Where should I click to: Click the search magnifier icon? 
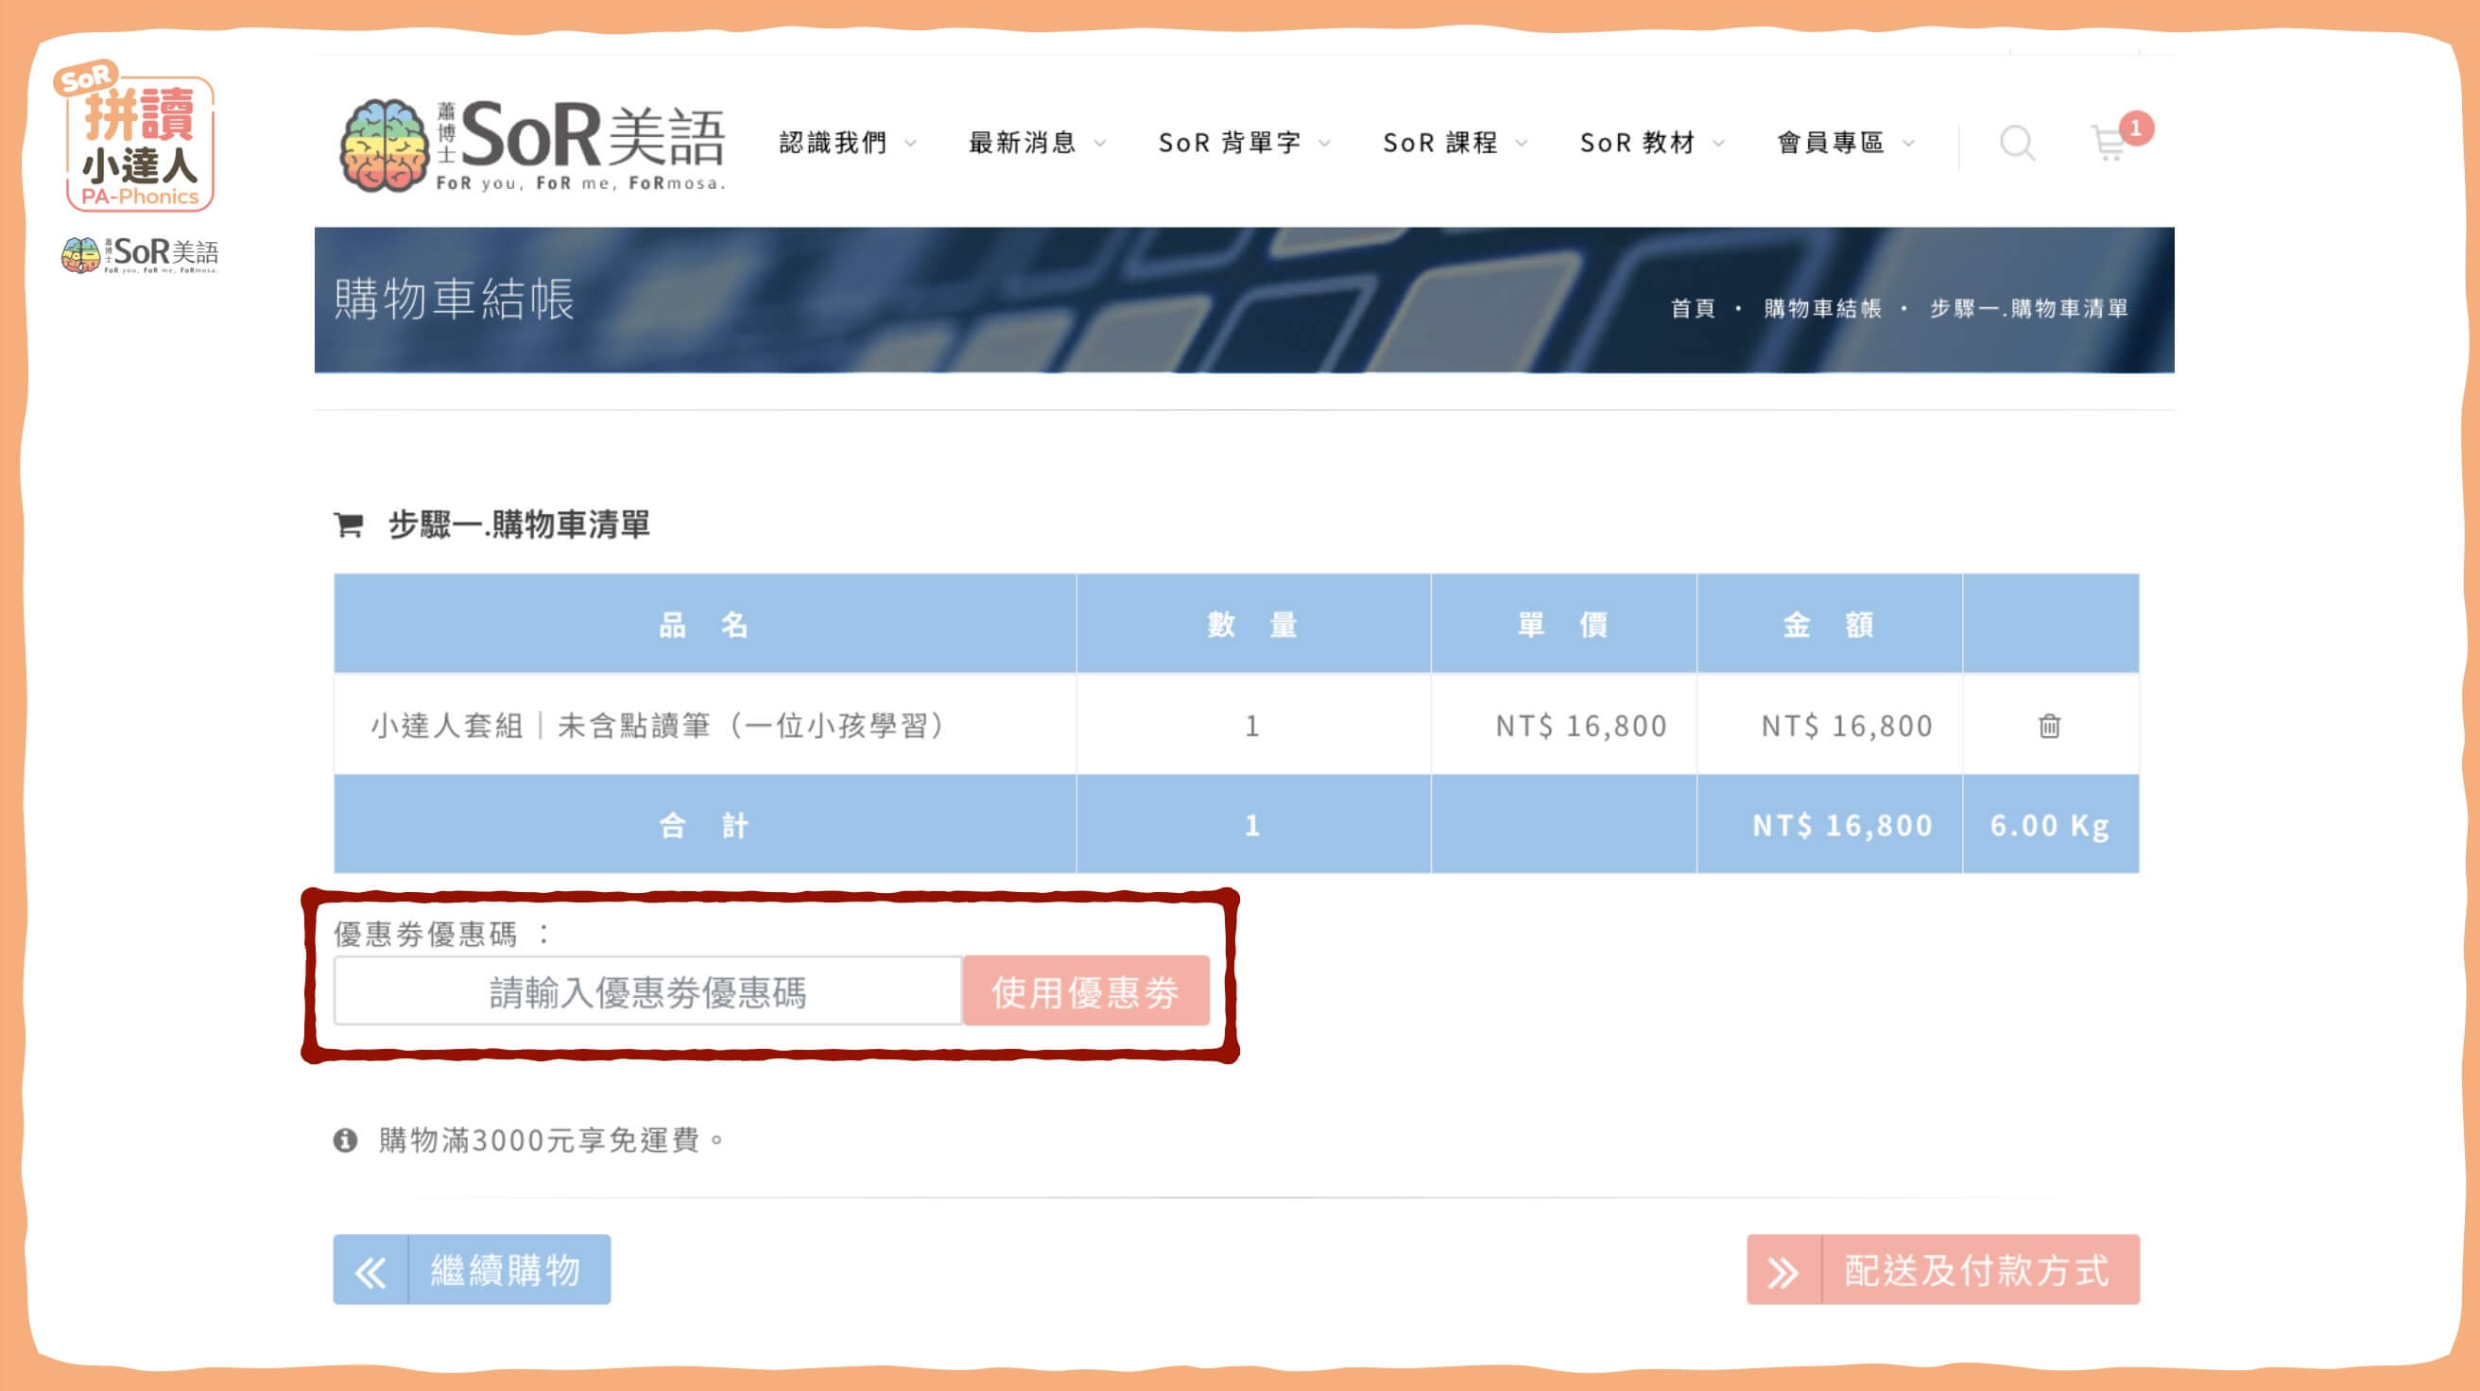[2016, 143]
